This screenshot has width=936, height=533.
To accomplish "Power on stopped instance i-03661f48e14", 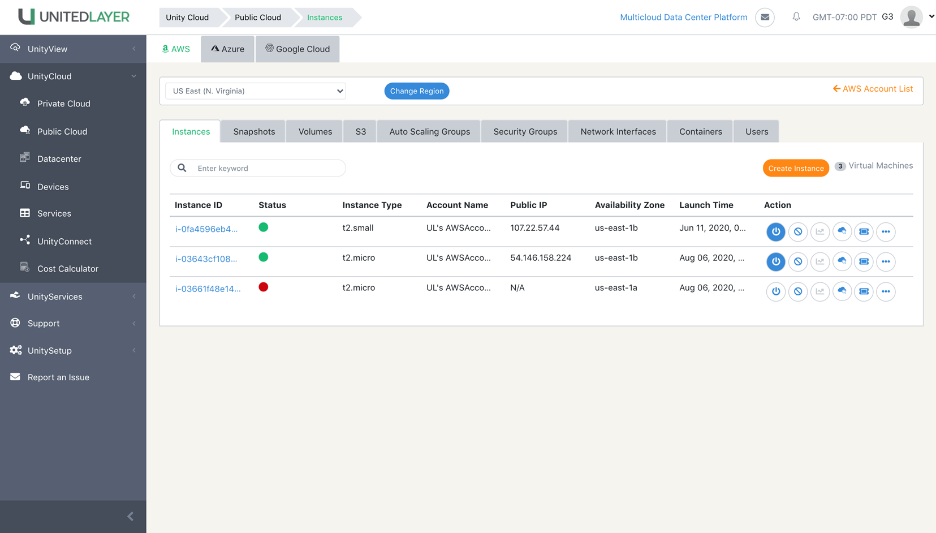I will 775,291.
